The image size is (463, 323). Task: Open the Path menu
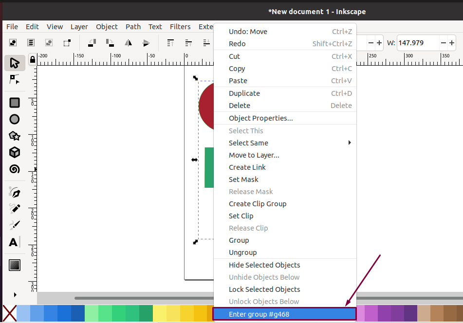133,27
